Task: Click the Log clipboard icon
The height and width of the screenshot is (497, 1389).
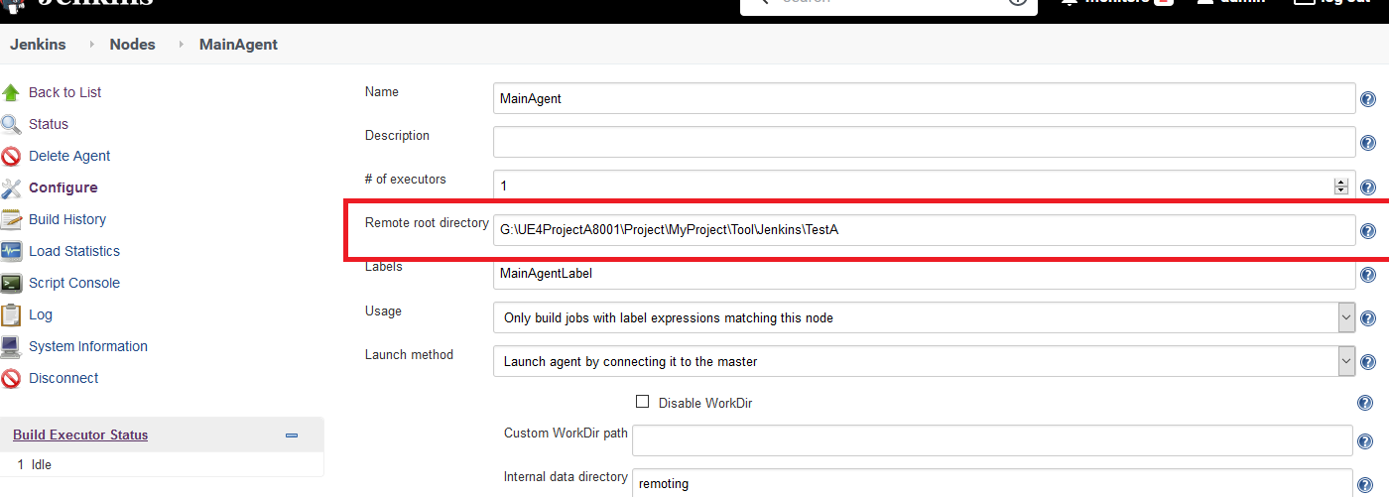Action: click(11, 315)
